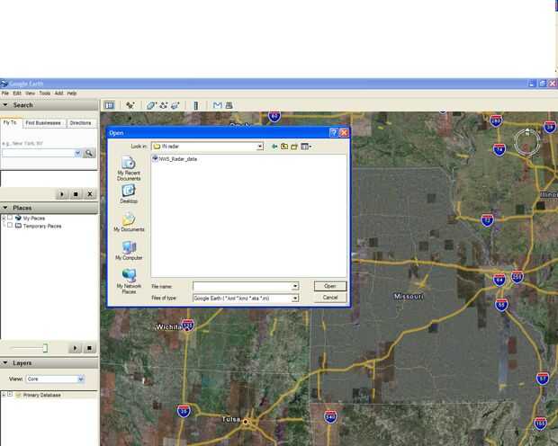Viewport: 558px width, 446px height.
Task: Go to My Documents in places bar
Action: pyautogui.click(x=129, y=222)
